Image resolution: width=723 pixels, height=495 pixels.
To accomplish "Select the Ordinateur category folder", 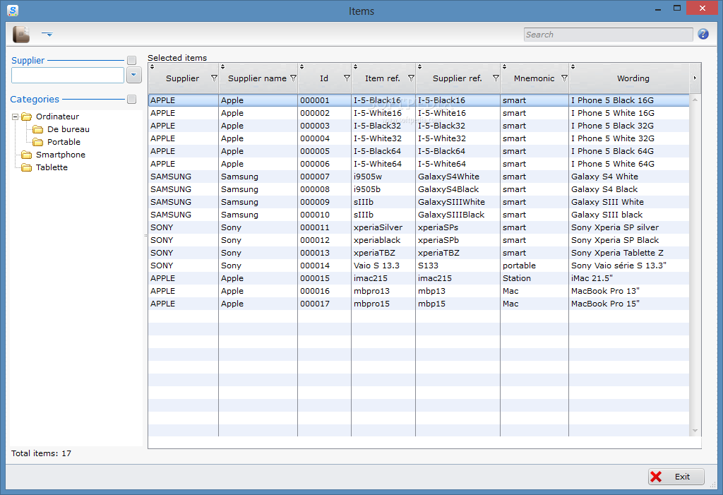I will 51,117.
